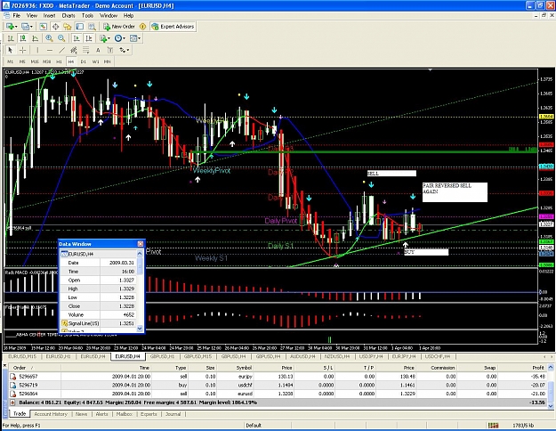The image size is (556, 431).
Task: Set timeframe to M1
Action: (x=11, y=61)
